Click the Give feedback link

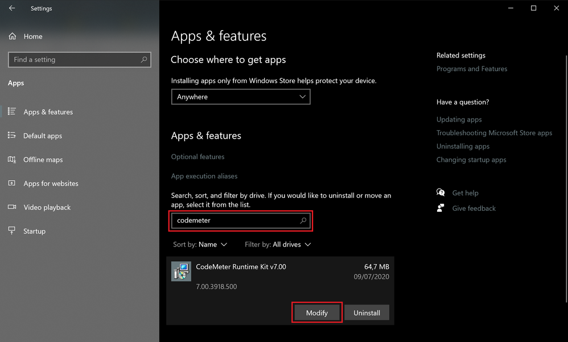point(474,208)
